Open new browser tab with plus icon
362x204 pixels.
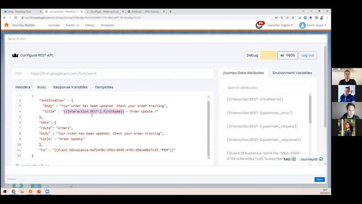coord(170,11)
